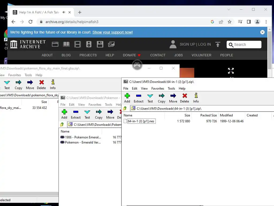Open the Internet Archive software floppy icon
Viewport: 274px width, 206px height.
point(100,44)
